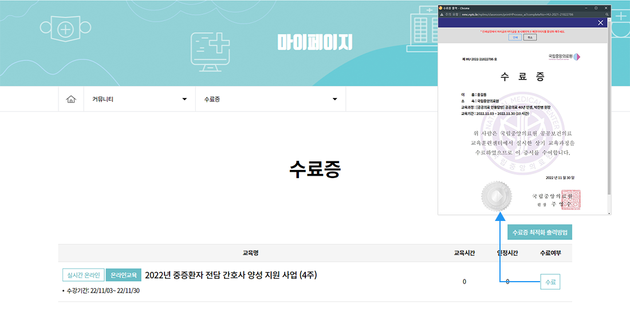Screen dimensions: 630x312
Task: Click the home icon in navigation bar
Action: click(71, 99)
